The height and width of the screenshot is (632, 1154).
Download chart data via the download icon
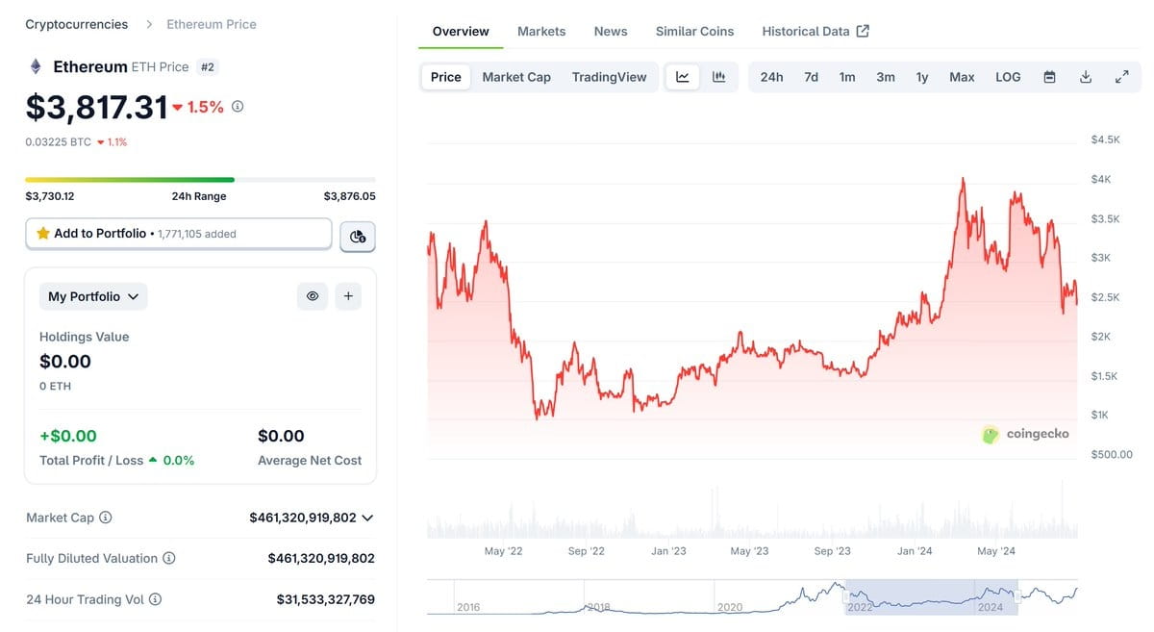[1086, 76]
